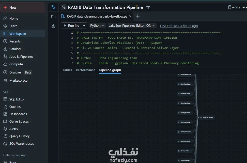Select the RAQIP data cleaning pyspark+lakeflow.py tab
This screenshot has height=163, width=247.
[x=96, y=16]
